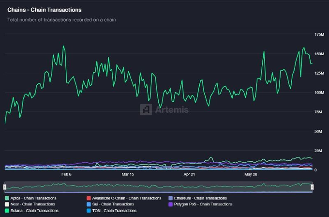Toggle the Aptos legend color swatch
The width and height of the screenshot is (329, 217).
pyautogui.click(x=7, y=198)
